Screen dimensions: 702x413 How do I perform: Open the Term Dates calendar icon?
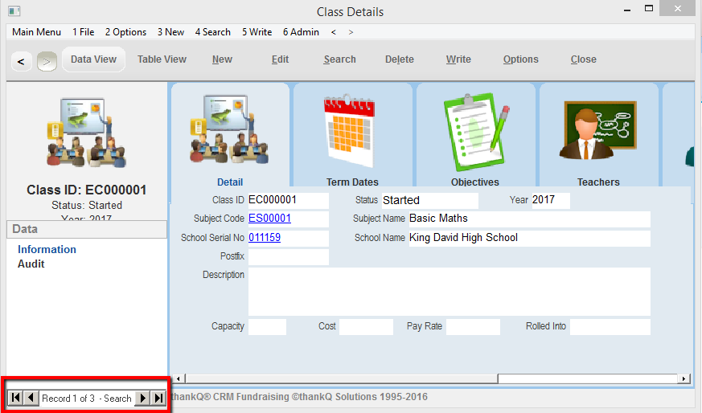point(352,133)
